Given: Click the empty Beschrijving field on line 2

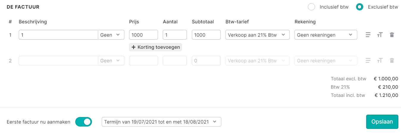Looking at the screenshot, I should [x=58, y=61].
